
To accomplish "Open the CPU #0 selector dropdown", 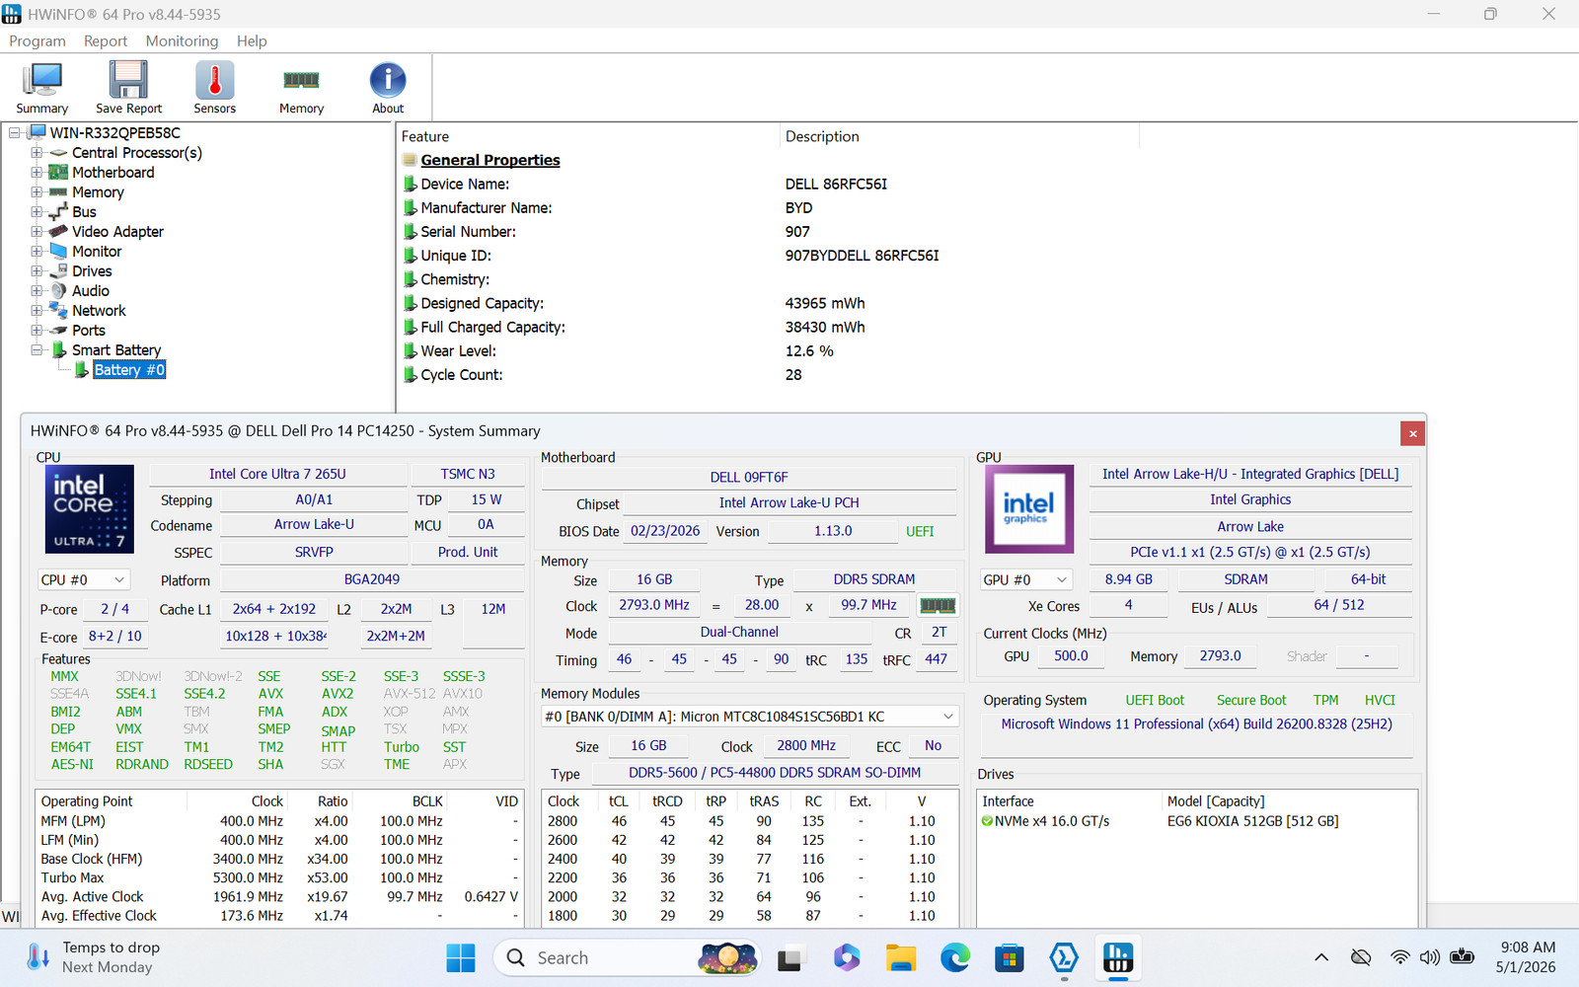I will tap(84, 580).
